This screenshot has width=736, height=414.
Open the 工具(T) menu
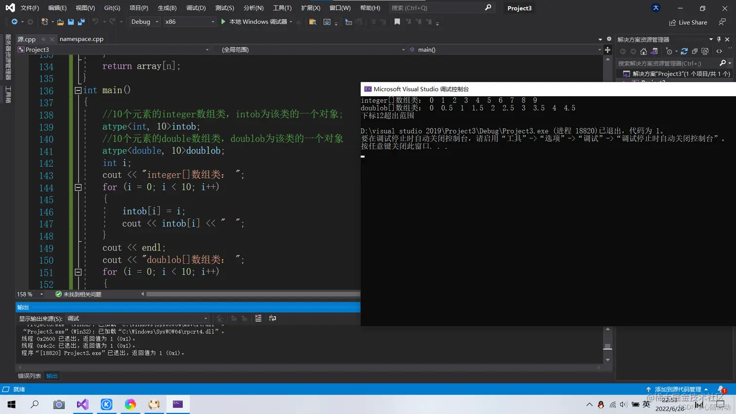[282, 8]
